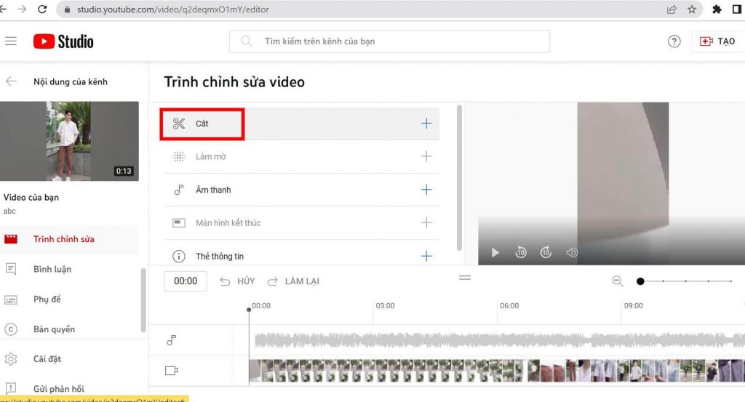Click LÀM LẠI to redo
This screenshot has height=402, width=745.
293,281
